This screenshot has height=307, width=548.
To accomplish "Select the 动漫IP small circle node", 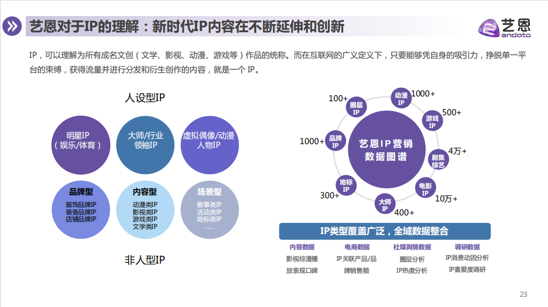I will point(401,98).
